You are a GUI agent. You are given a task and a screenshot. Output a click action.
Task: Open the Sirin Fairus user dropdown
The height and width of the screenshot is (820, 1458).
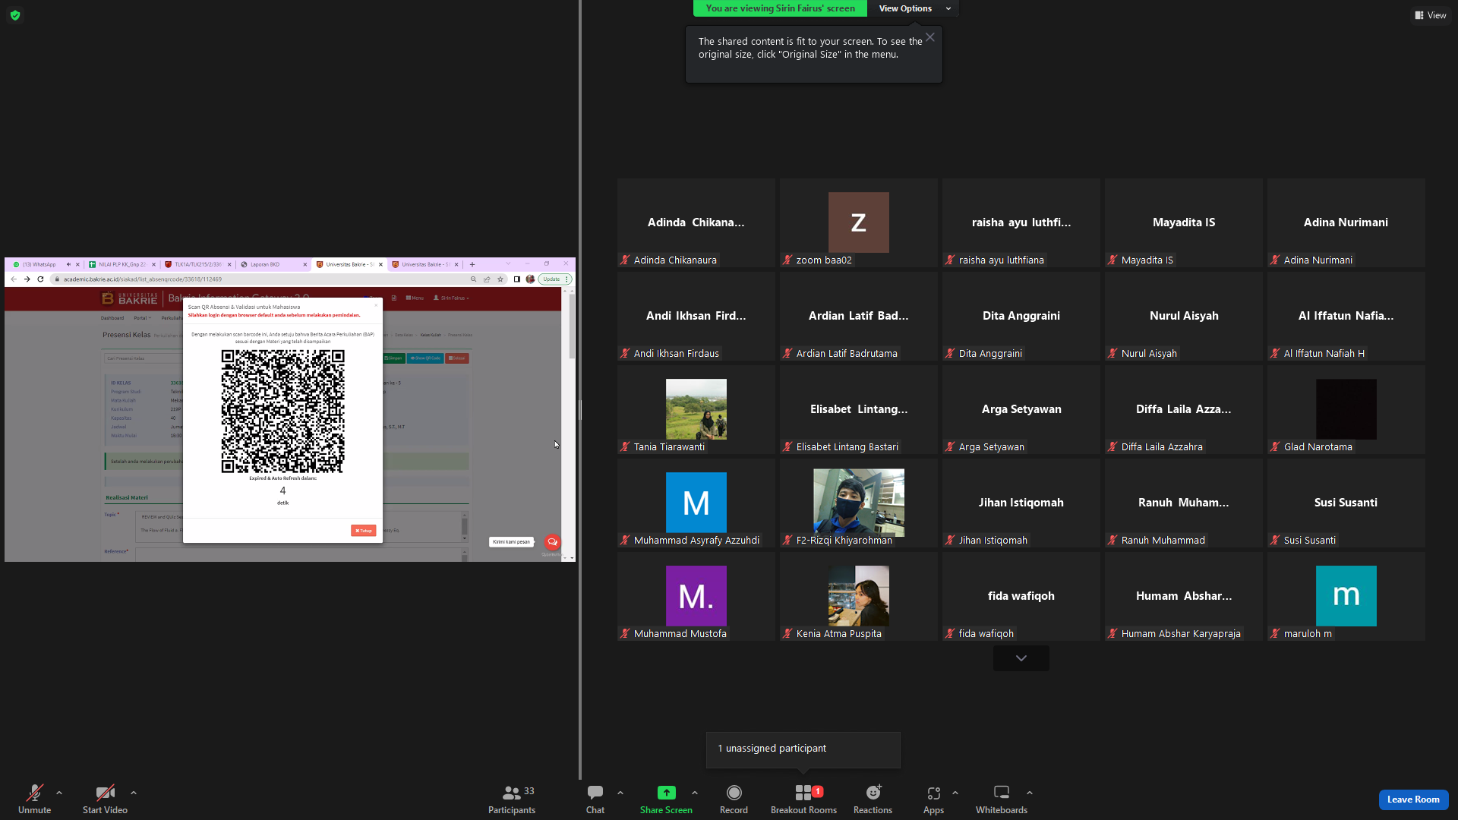pyautogui.click(x=452, y=298)
